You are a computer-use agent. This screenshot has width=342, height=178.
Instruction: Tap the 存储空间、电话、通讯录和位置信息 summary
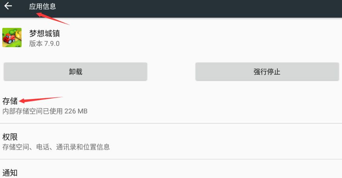(x=56, y=147)
